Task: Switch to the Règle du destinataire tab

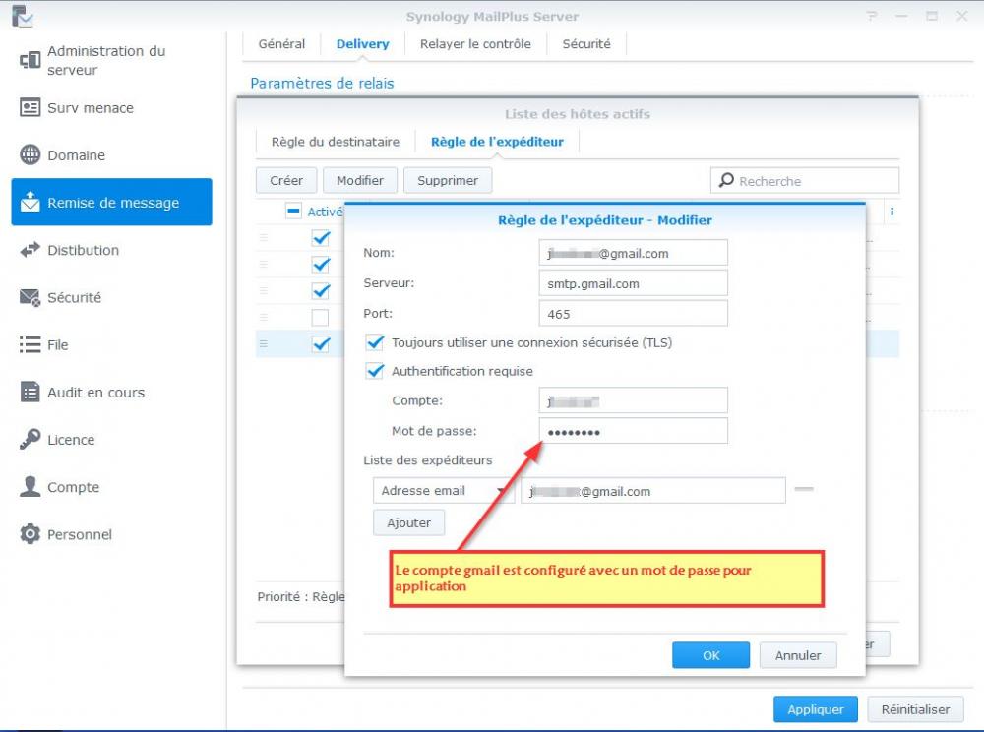Action: pos(336,142)
